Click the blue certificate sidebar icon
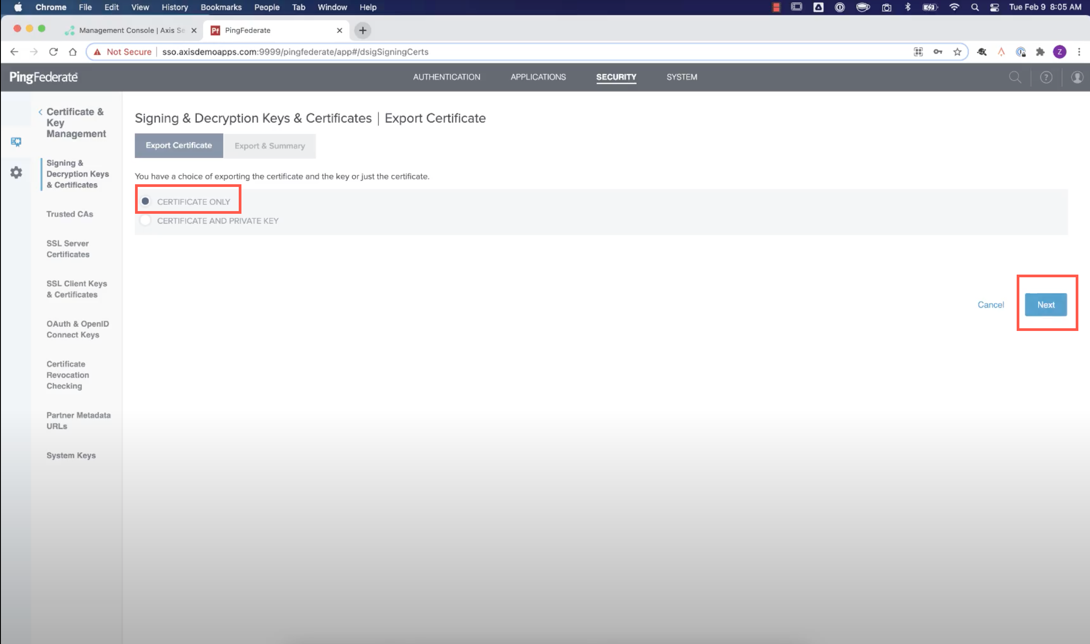Image resolution: width=1090 pixels, height=644 pixels. (16, 142)
